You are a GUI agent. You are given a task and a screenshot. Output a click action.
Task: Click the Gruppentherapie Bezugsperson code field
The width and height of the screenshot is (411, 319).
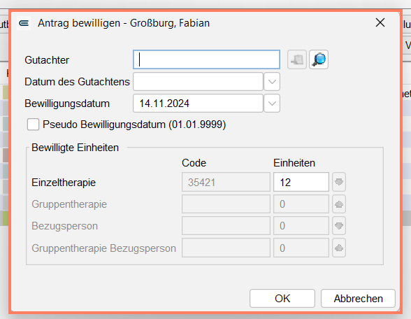(x=226, y=248)
